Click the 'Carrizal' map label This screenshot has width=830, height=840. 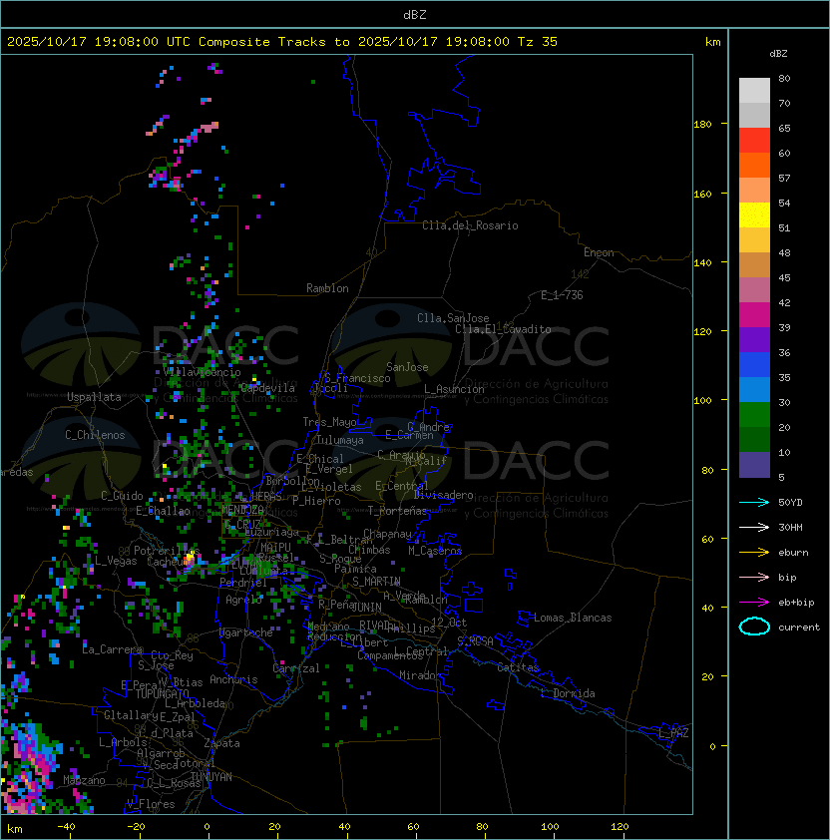tap(296, 668)
